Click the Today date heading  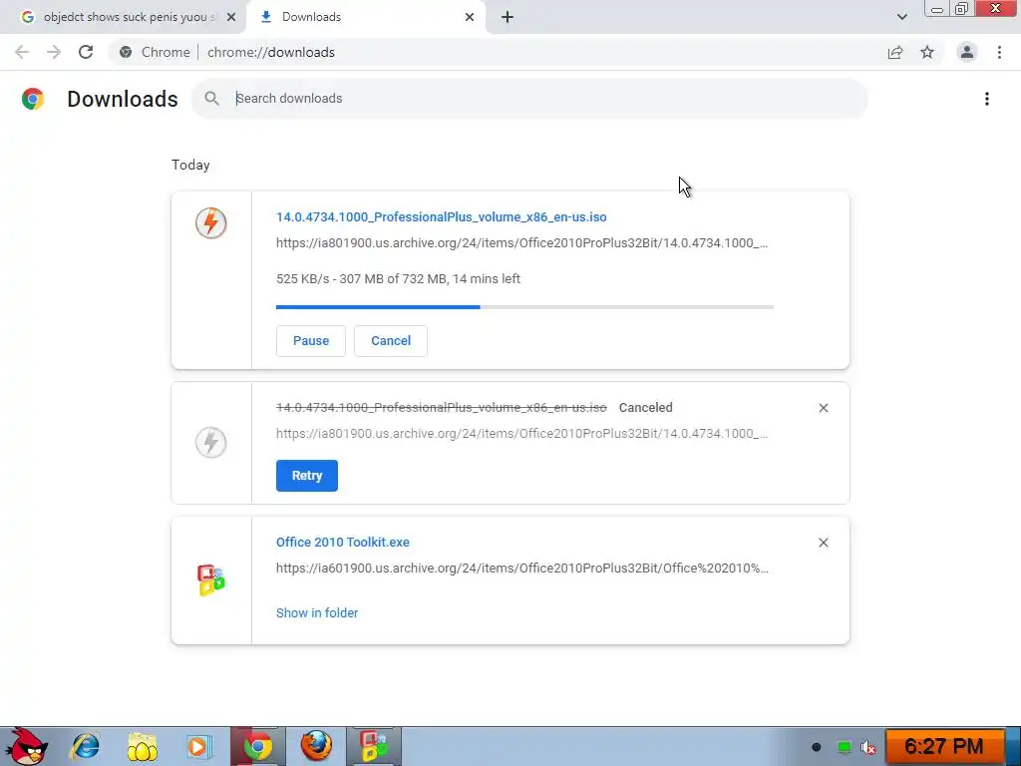[x=190, y=165]
